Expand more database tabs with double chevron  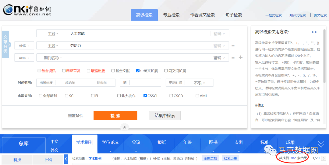321,144
